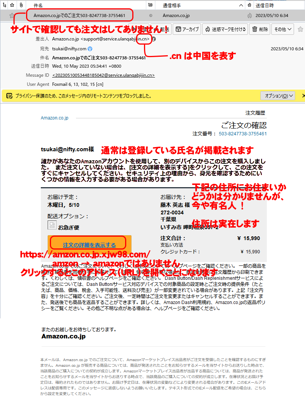Viewport: 305px width, 411px height.
Task: Click the 2023/05/10 6:34 date in the message row
Action: tap(272, 16)
